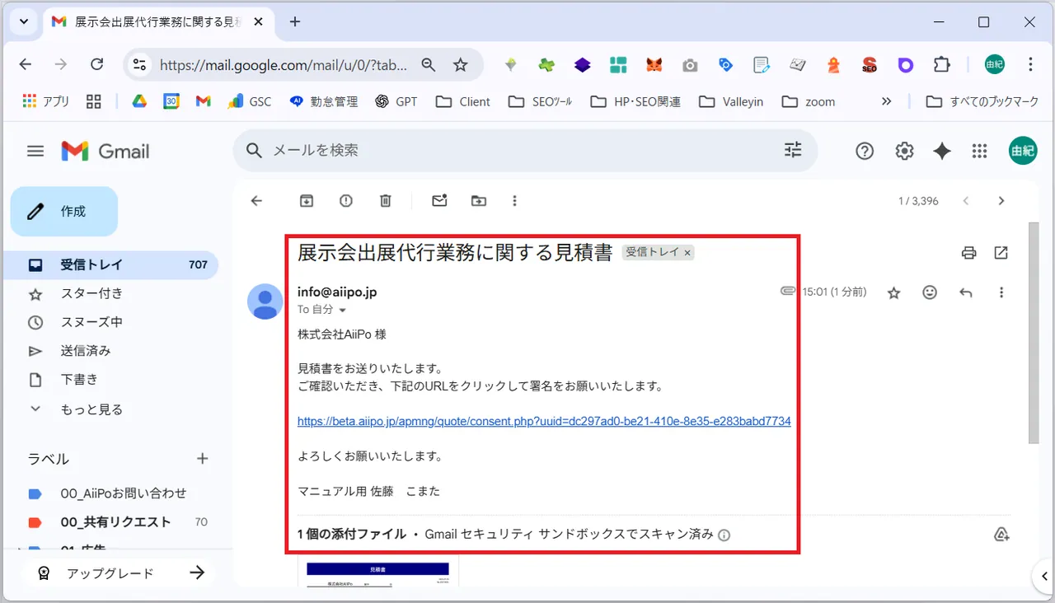1055x603 pixels.
Task: Open the Google apps grid
Action: 979,151
